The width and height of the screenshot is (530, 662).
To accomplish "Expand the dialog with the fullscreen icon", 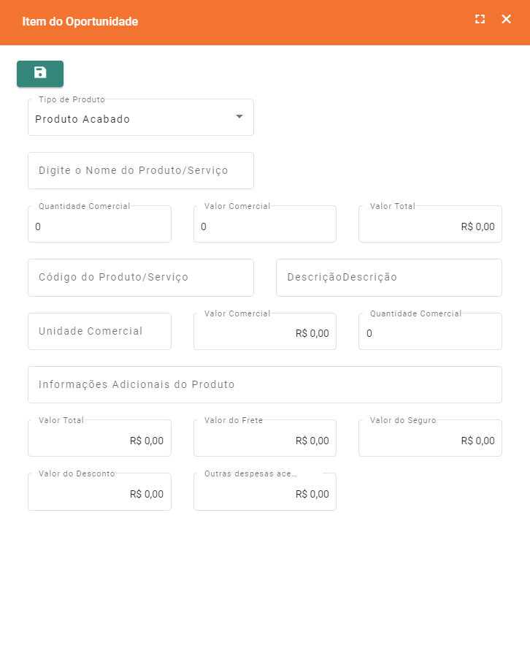I will tap(480, 20).
